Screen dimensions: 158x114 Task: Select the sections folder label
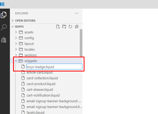[31, 55]
